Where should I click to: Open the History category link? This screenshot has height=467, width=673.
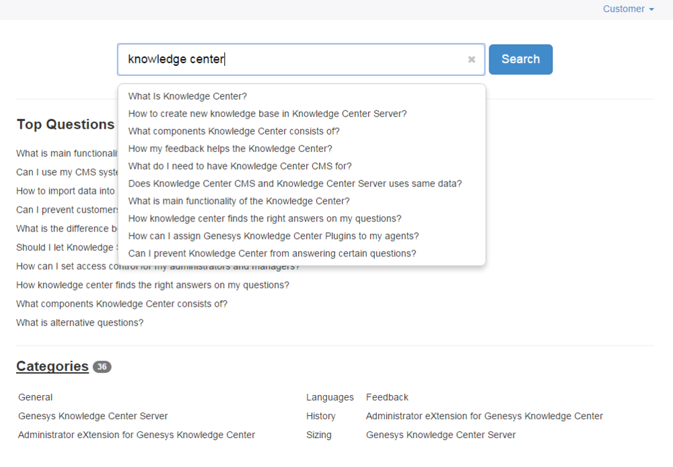[320, 417]
